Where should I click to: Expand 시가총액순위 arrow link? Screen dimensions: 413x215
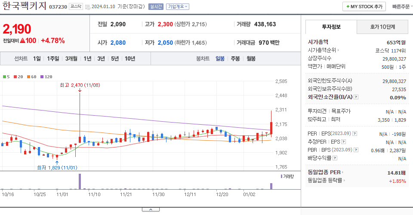(x=339, y=50)
